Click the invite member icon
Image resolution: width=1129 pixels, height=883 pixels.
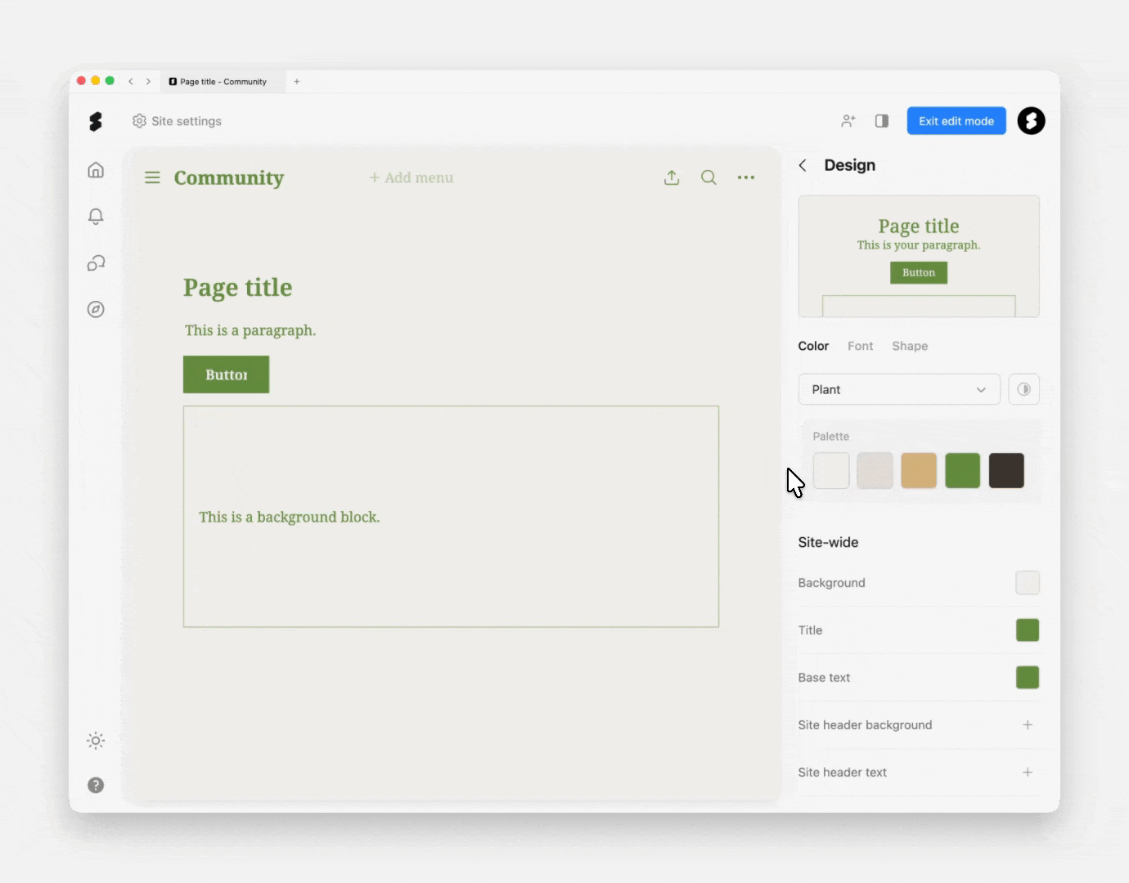coord(848,121)
